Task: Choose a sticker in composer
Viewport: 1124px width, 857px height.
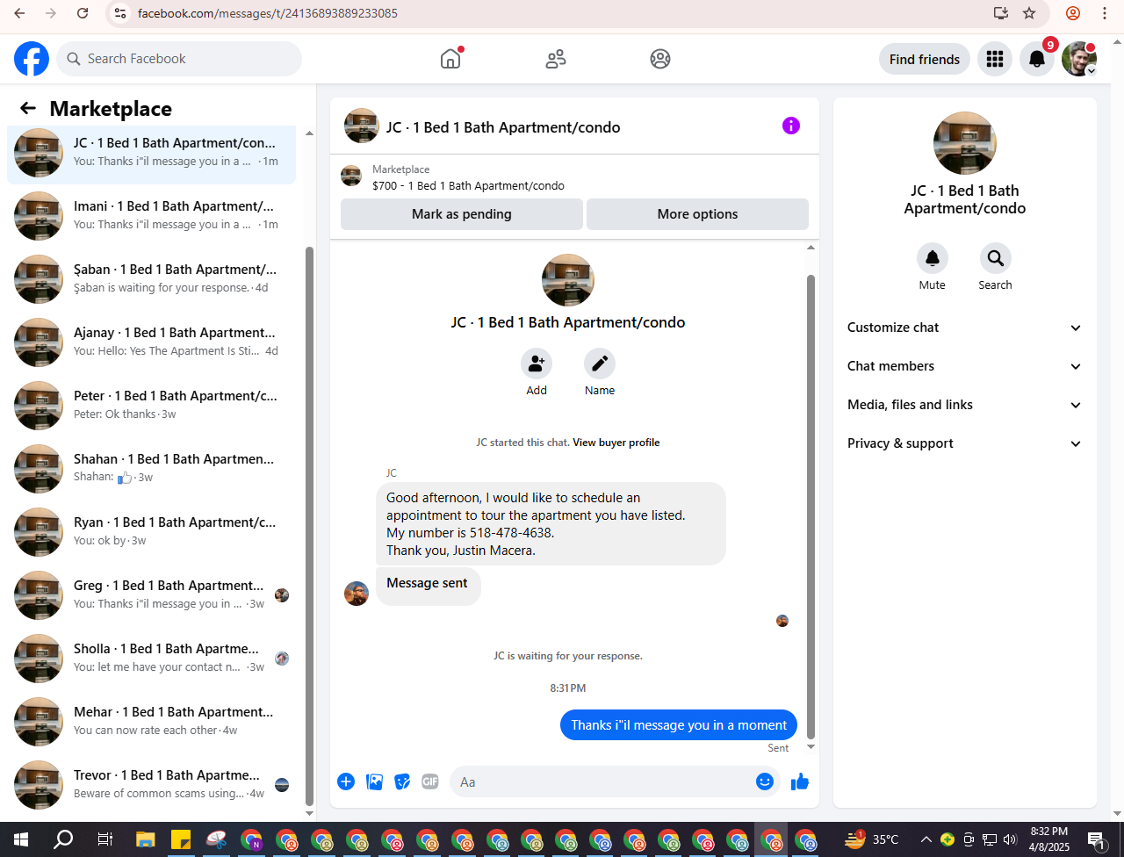Action: pos(402,781)
